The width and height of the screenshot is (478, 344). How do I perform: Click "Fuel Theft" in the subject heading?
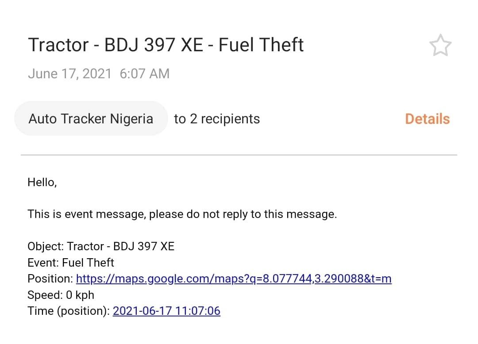[x=261, y=45]
